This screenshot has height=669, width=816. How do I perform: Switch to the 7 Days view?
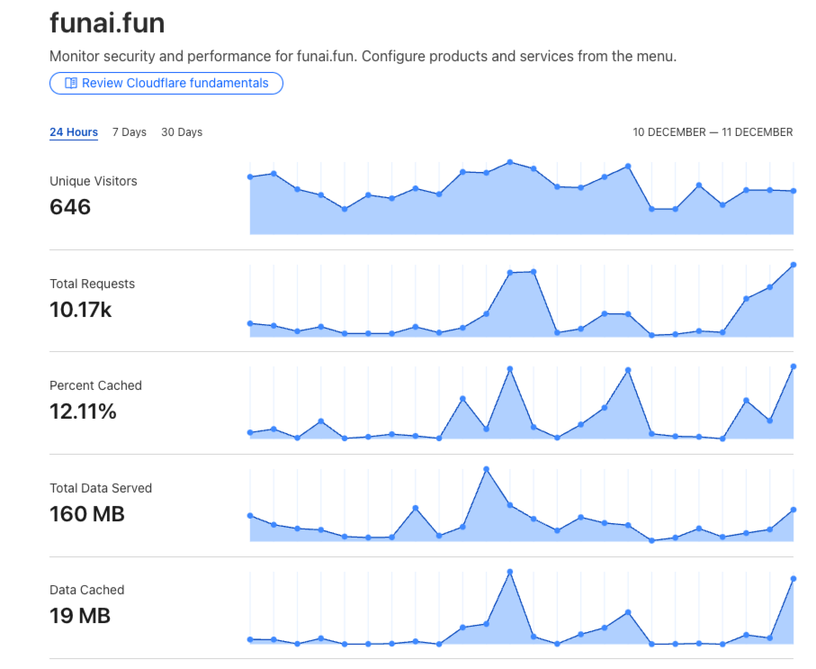point(130,132)
